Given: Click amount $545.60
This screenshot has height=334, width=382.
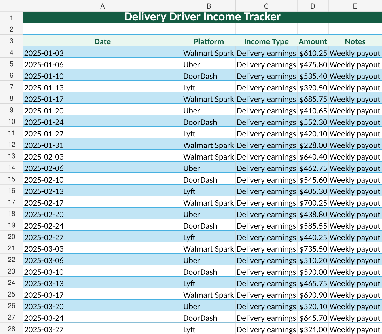Looking at the screenshot, I should point(313,179).
